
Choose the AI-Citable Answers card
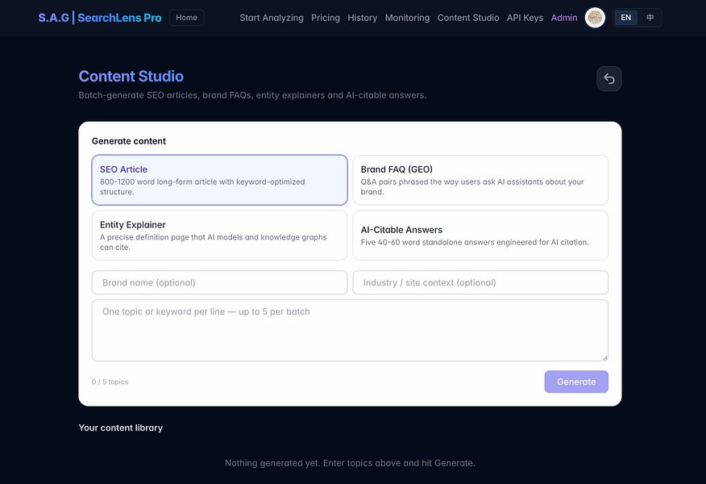coord(480,236)
